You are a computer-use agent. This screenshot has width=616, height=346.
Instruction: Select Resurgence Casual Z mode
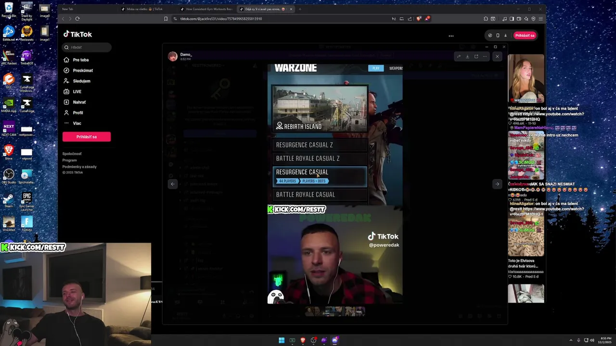(320, 145)
